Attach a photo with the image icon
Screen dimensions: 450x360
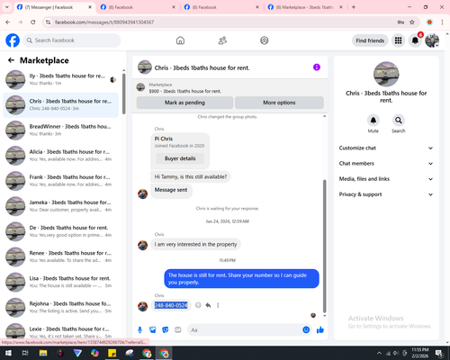pyautogui.click(x=153, y=330)
